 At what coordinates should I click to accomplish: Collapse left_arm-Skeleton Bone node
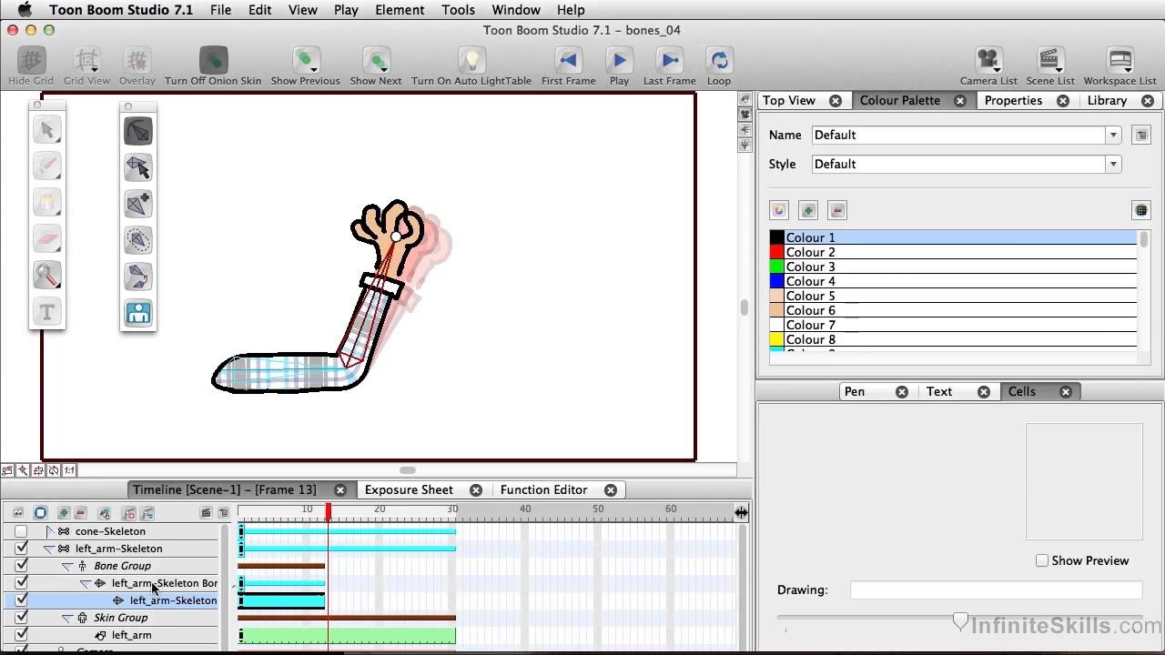click(86, 583)
